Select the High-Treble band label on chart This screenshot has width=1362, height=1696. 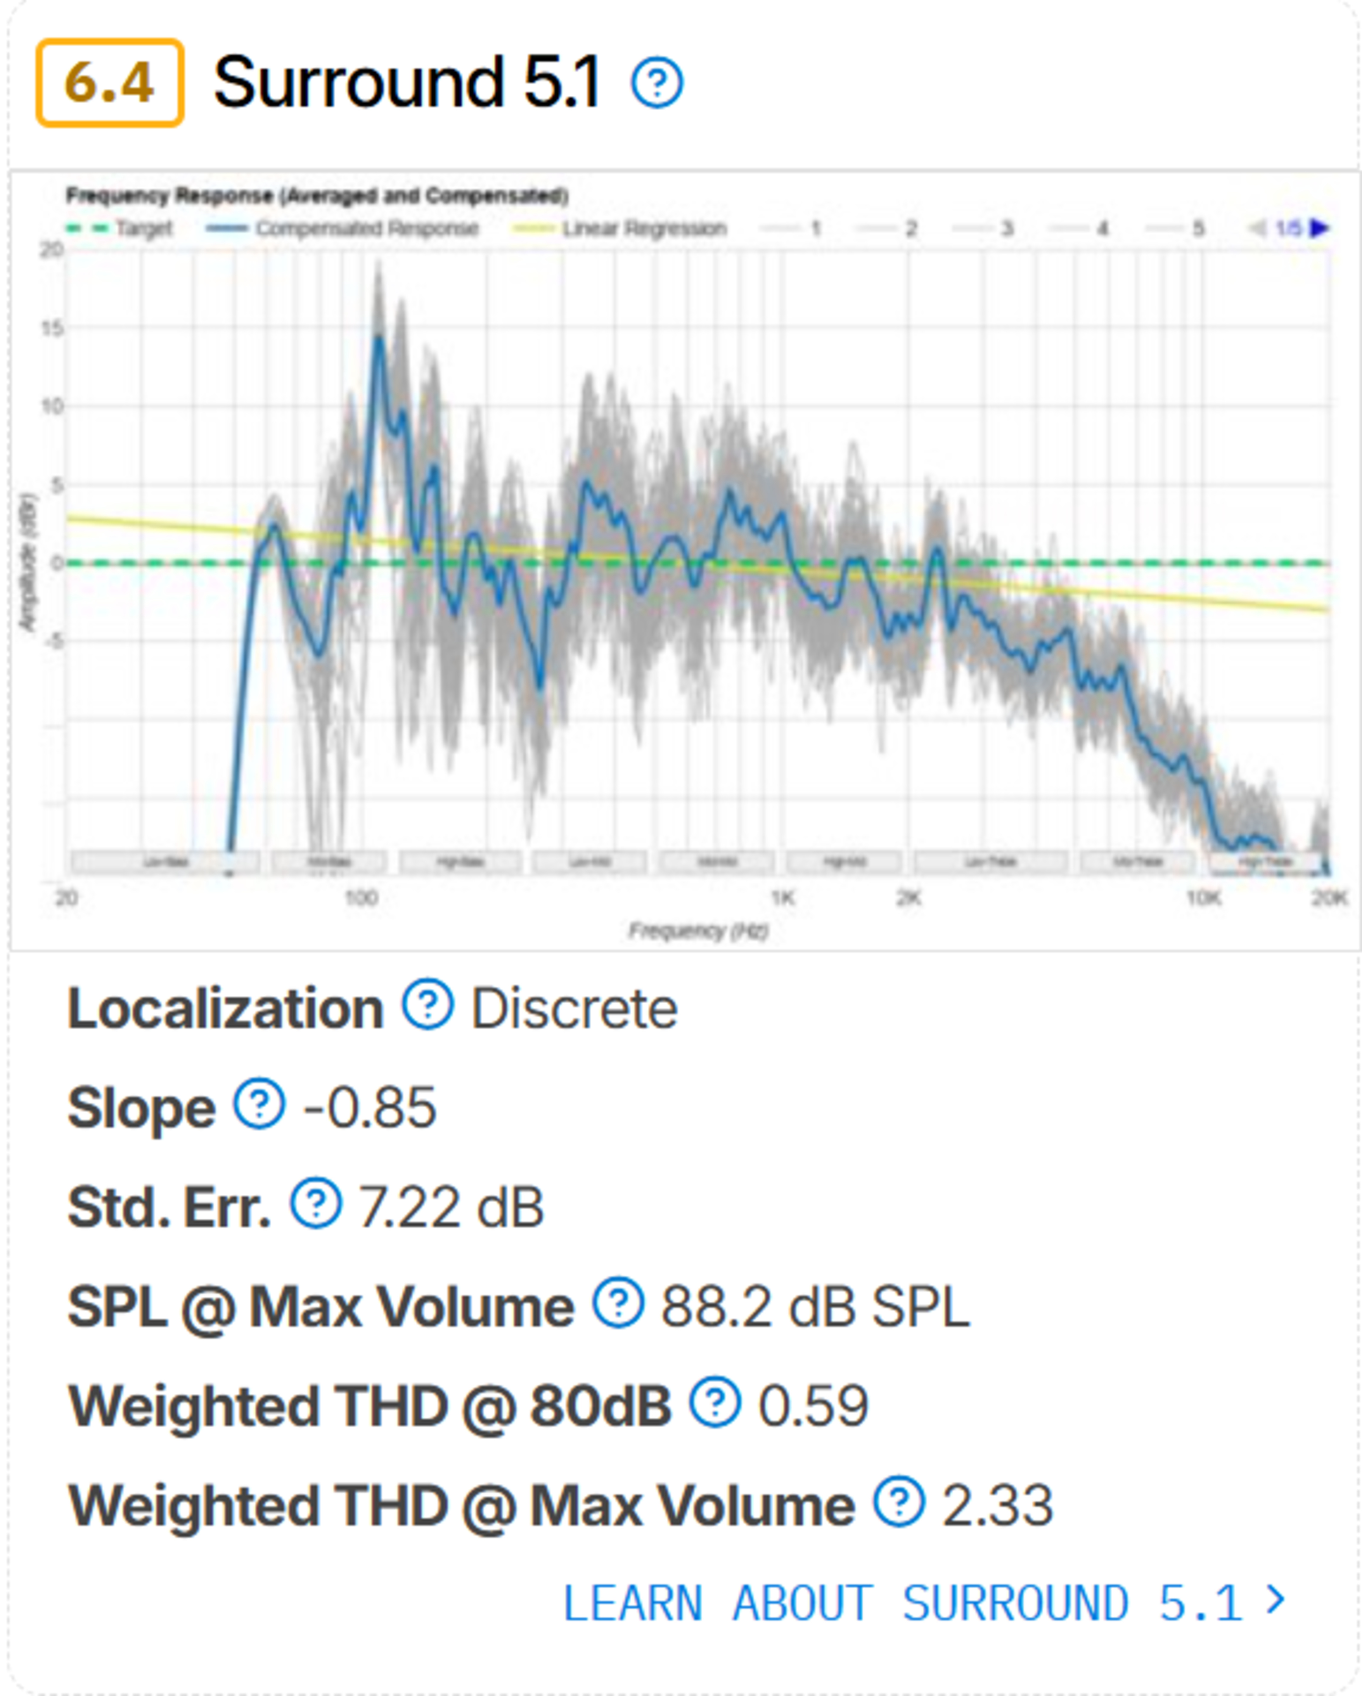(x=1265, y=861)
